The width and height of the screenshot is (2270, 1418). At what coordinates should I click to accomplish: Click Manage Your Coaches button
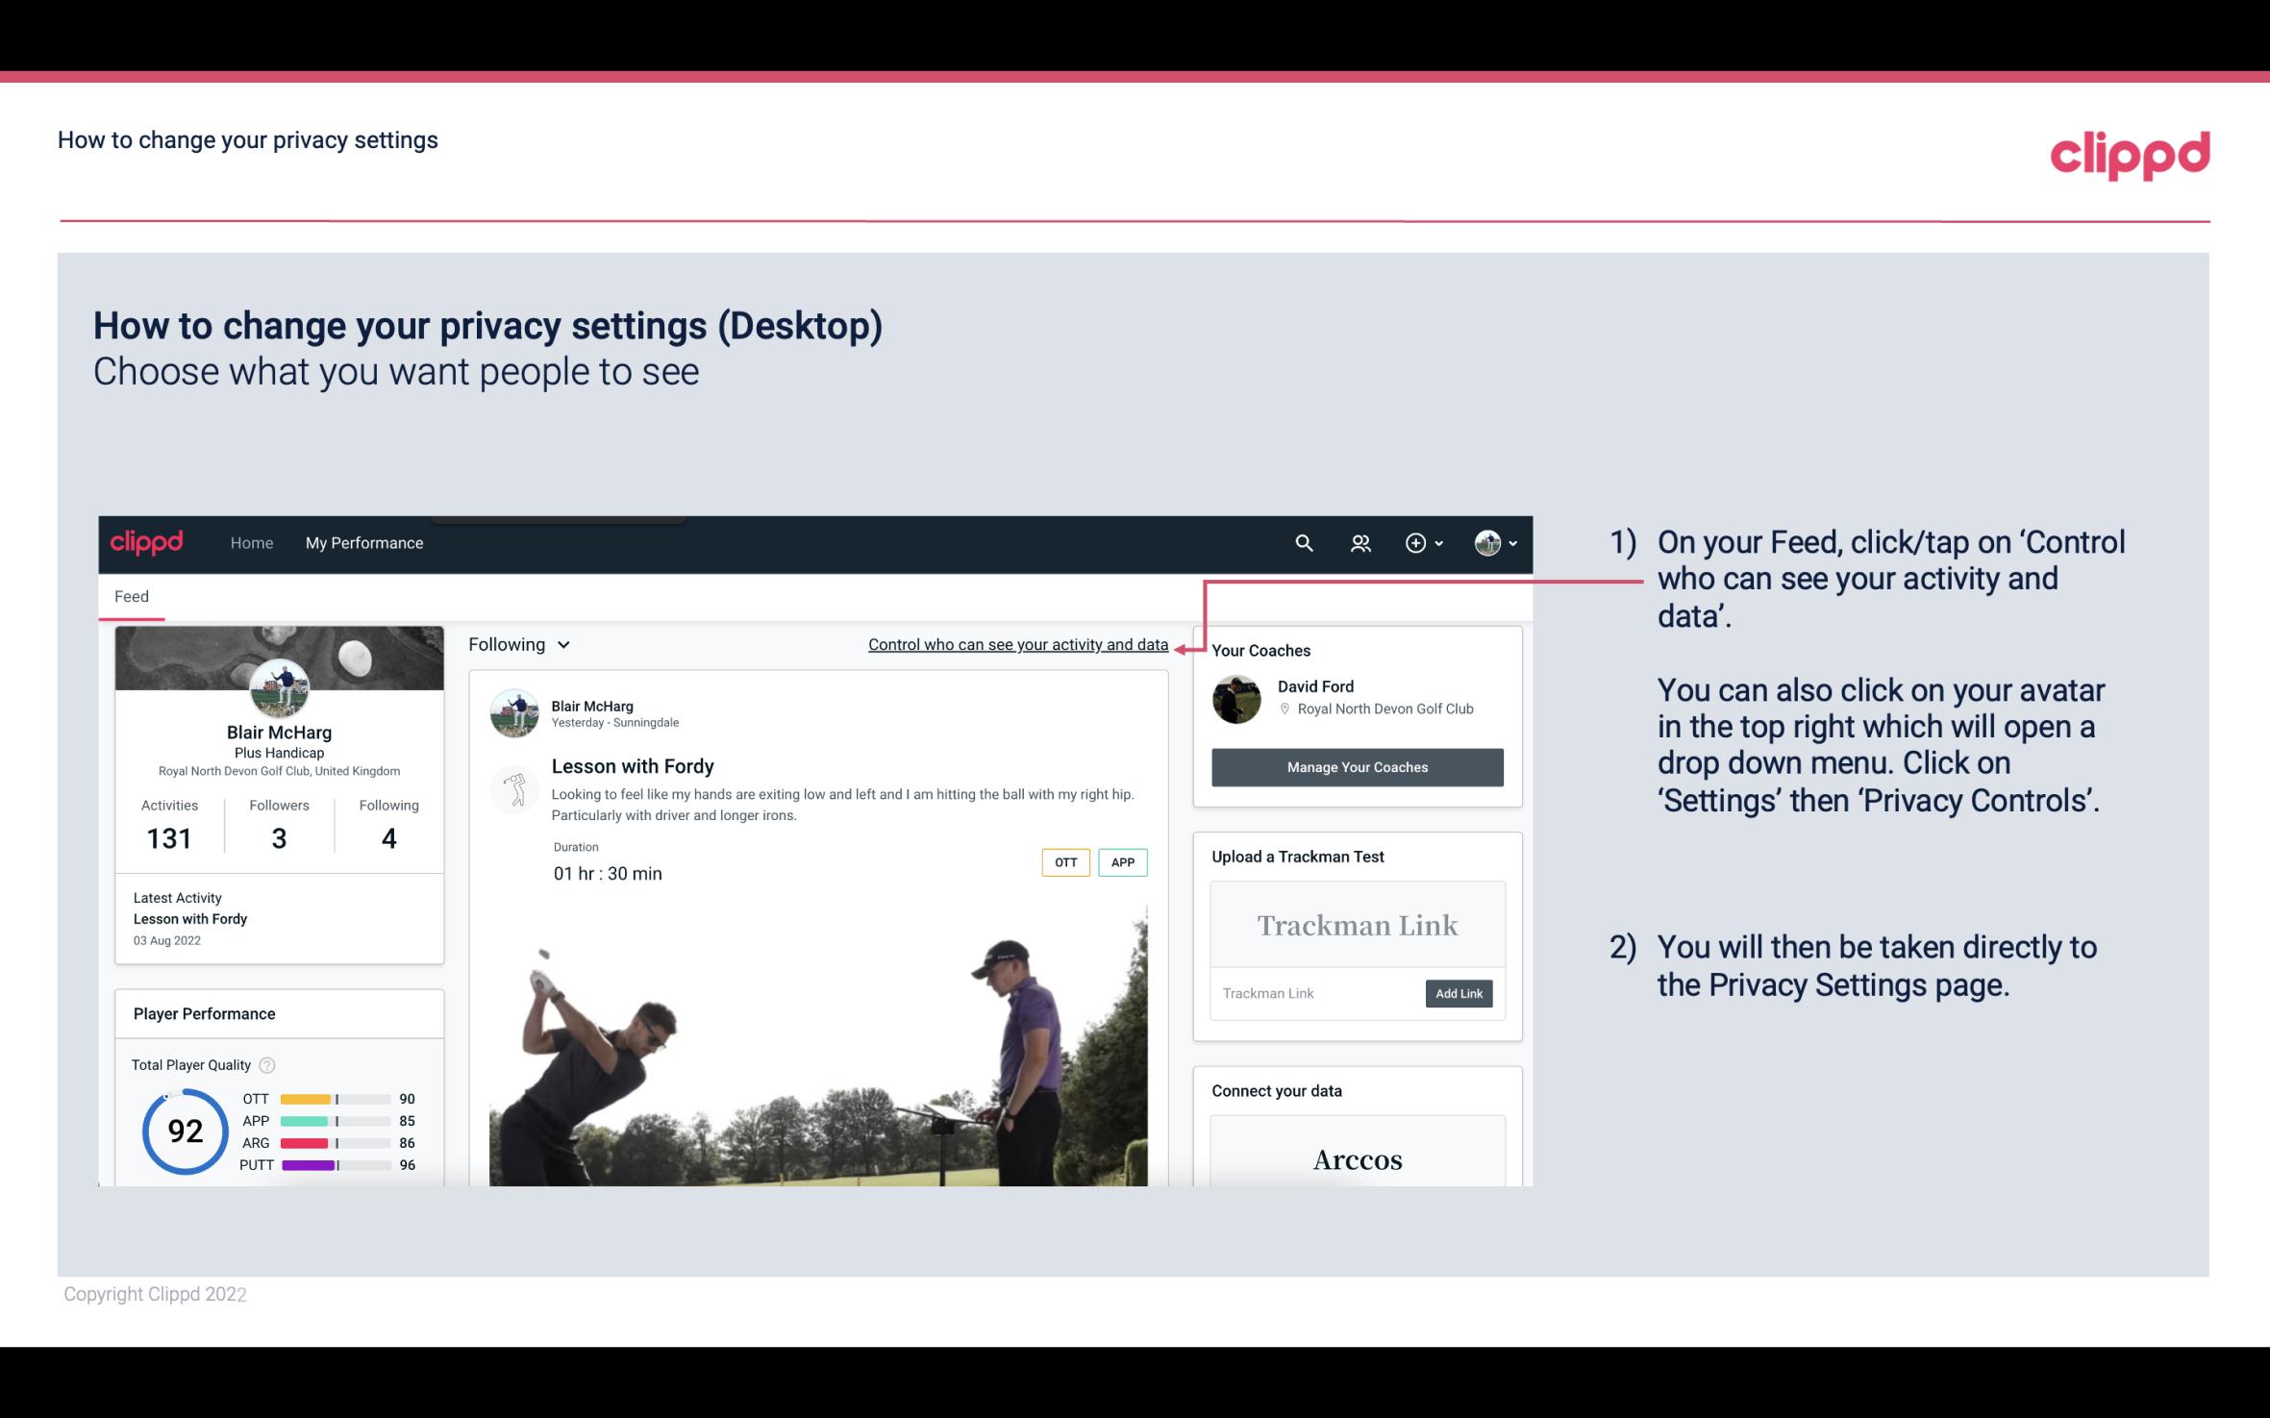coord(1358,766)
